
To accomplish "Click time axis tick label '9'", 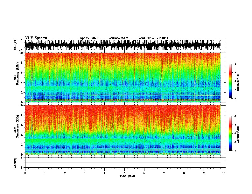I will (x=204, y=173).
